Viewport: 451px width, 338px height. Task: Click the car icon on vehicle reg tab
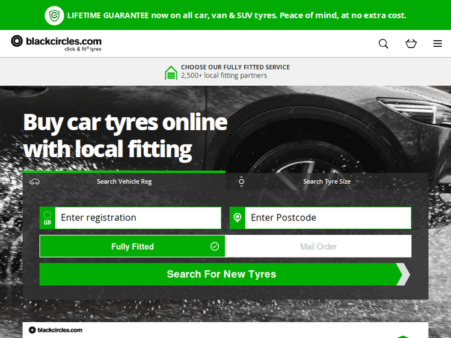pyautogui.click(x=34, y=182)
